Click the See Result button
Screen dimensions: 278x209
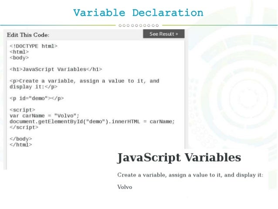pyautogui.click(x=164, y=34)
